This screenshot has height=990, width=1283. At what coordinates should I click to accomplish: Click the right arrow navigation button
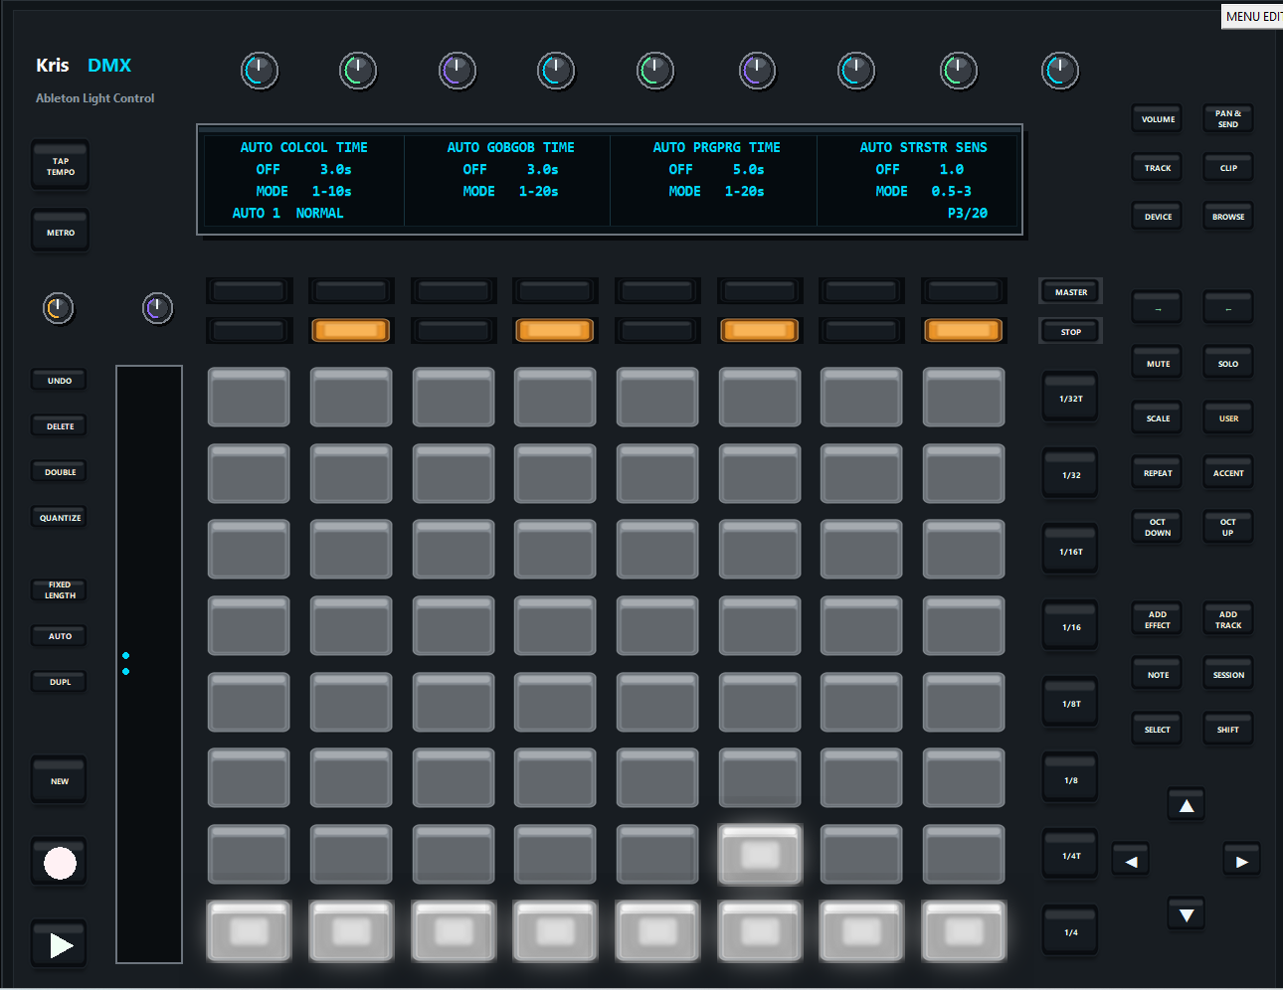click(x=1241, y=861)
